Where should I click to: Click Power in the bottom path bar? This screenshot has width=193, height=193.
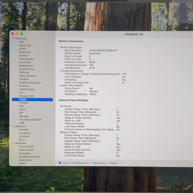(x=113, y=163)
